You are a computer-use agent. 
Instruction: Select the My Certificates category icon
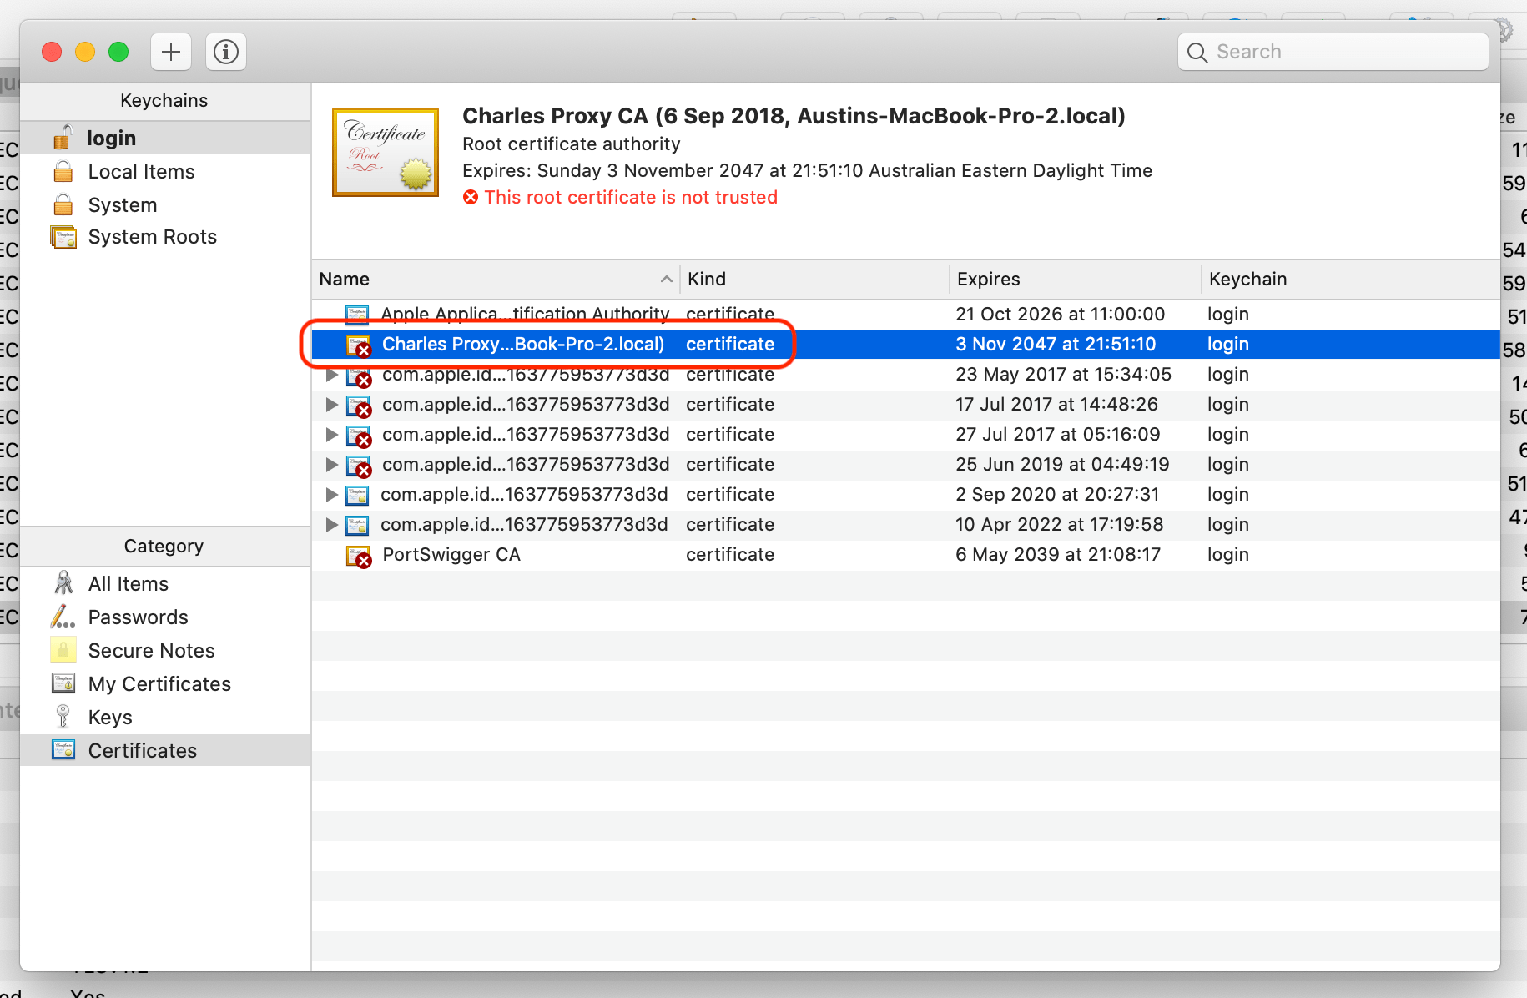pos(63,683)
